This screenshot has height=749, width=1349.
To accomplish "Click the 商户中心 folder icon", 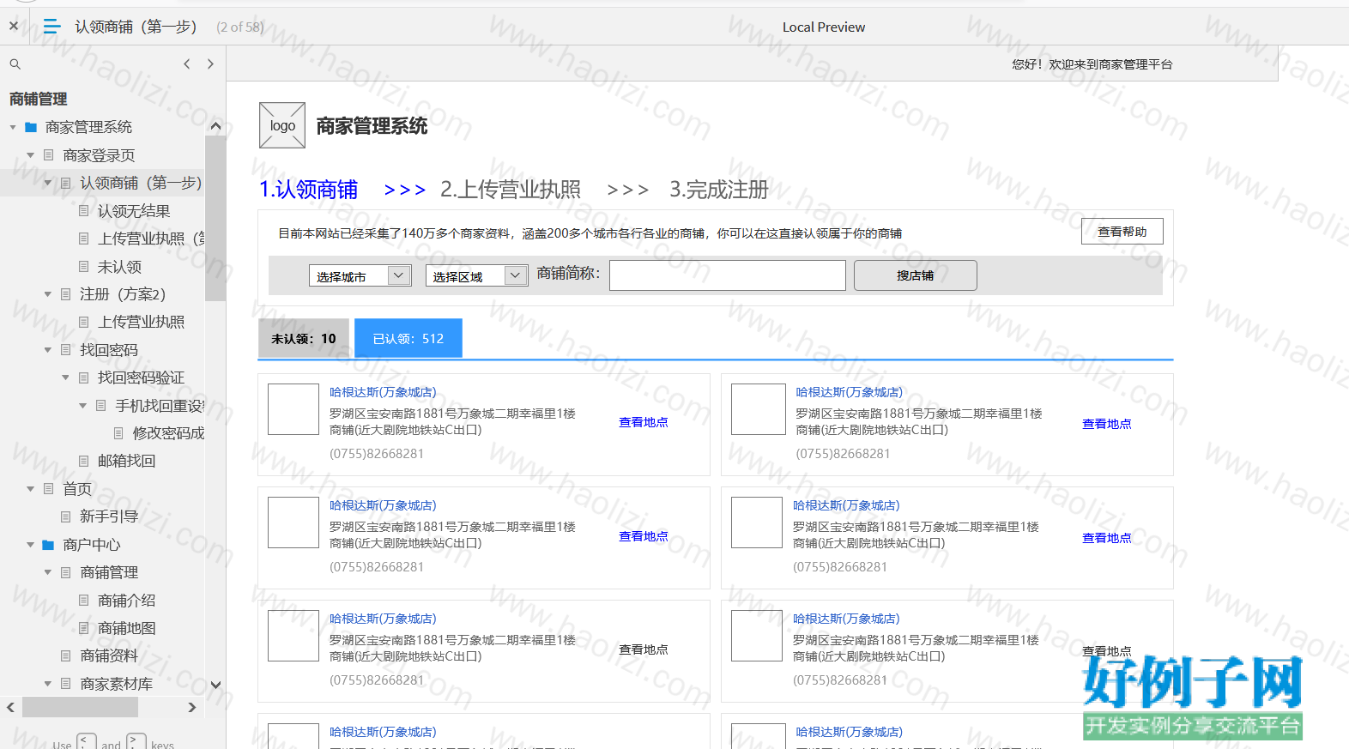I will [x=48, y=545].
